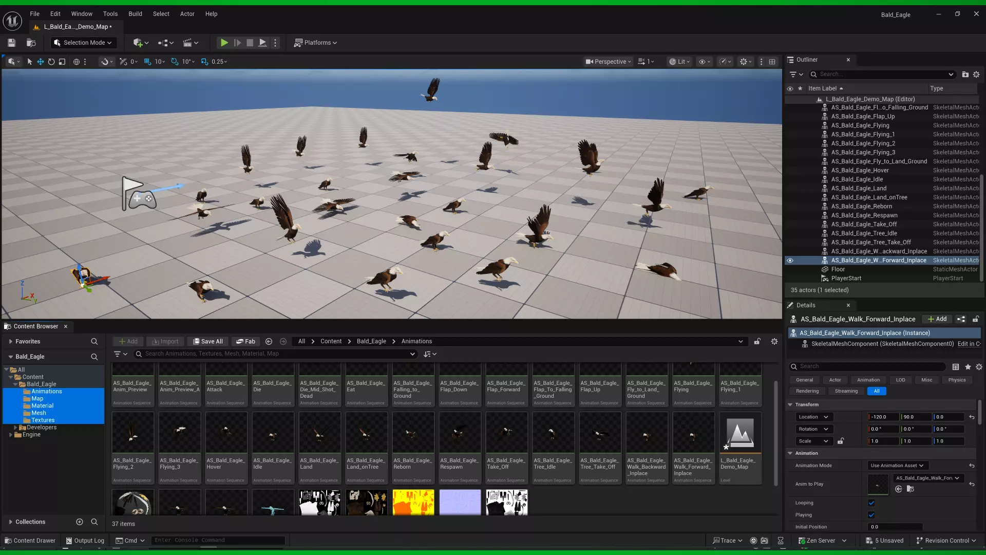The height and width of the screenshot is (555, 986).
Task: Click the AS_Bald_Eagle_Hover animation thumbnail
Action: (x=226, y=433)
